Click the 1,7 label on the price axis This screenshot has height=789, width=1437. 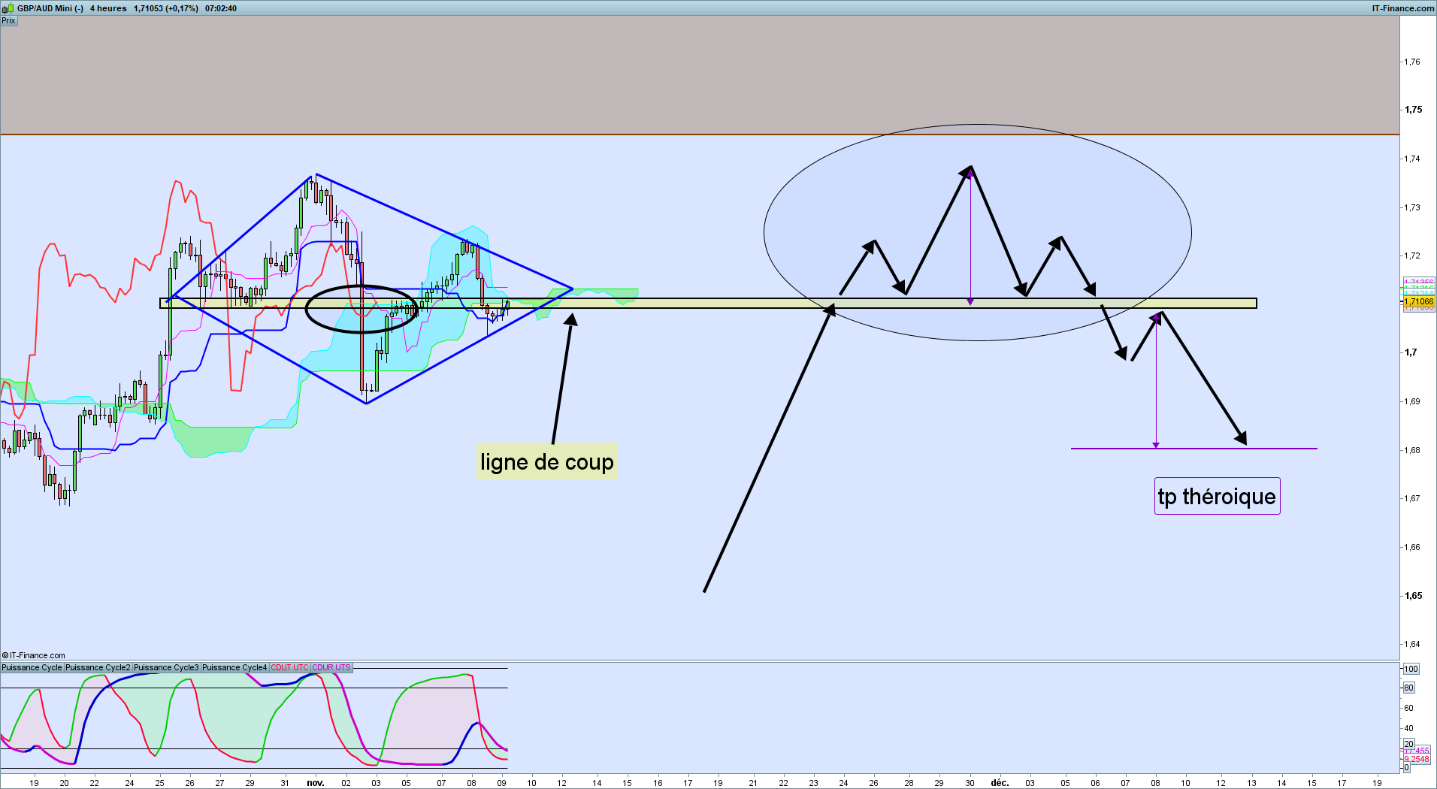1411,352
